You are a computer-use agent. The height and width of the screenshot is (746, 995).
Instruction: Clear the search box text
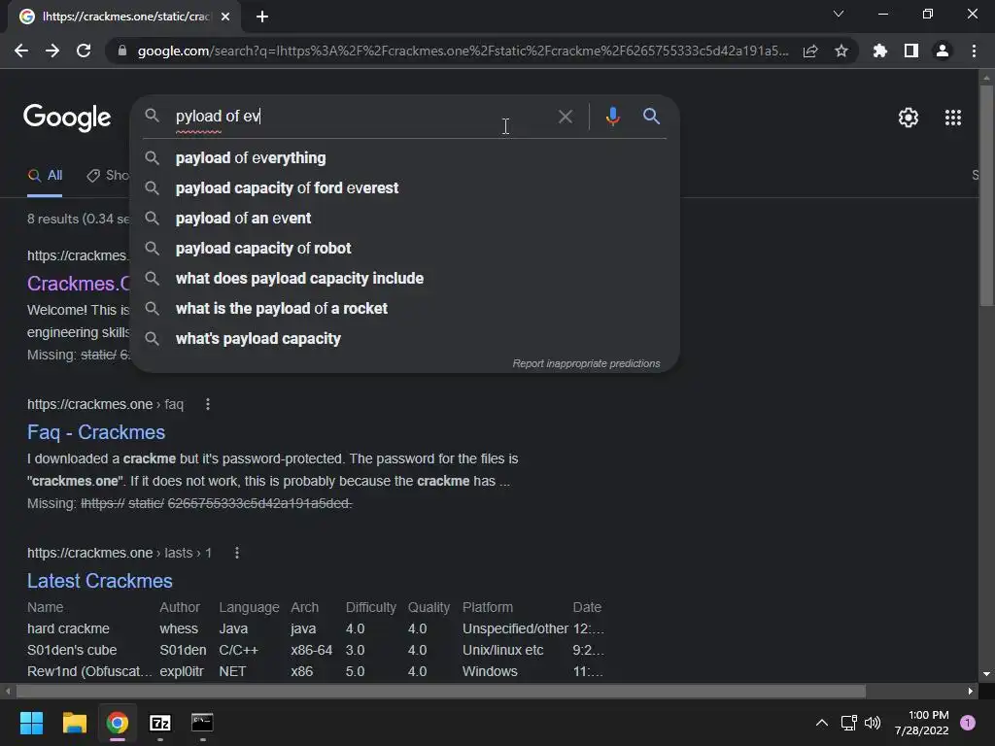(565, 117)
